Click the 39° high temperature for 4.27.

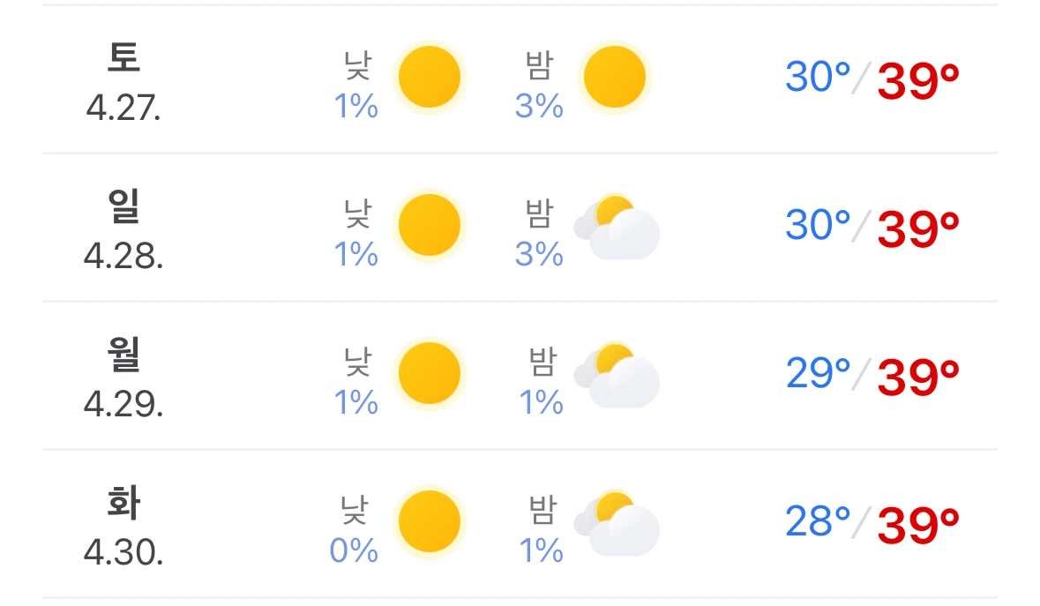[918, 81]
